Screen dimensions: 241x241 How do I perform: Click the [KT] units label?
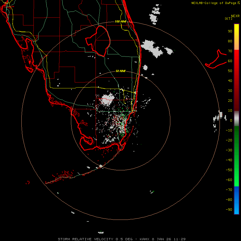(228, 18)
